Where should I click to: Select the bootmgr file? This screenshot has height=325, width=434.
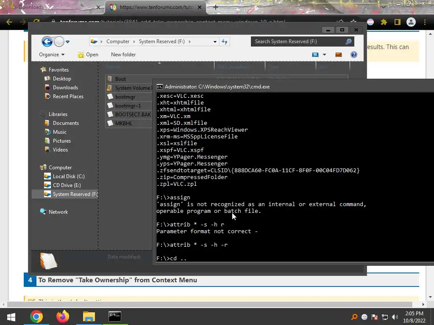coord(129,97)
